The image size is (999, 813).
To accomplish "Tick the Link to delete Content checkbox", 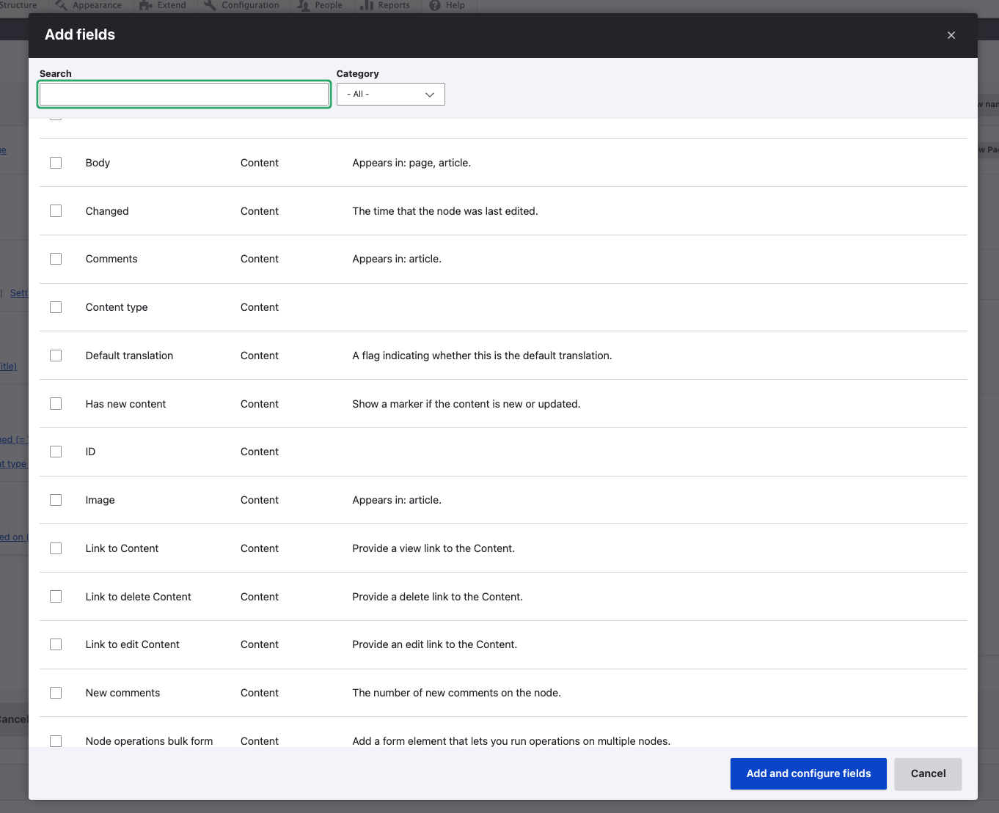I will [56, 597].
